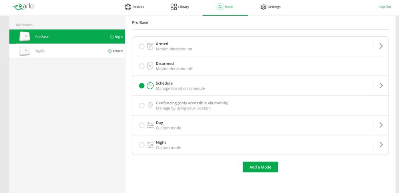Select the Night custom mode radio button

click(142, 145)
